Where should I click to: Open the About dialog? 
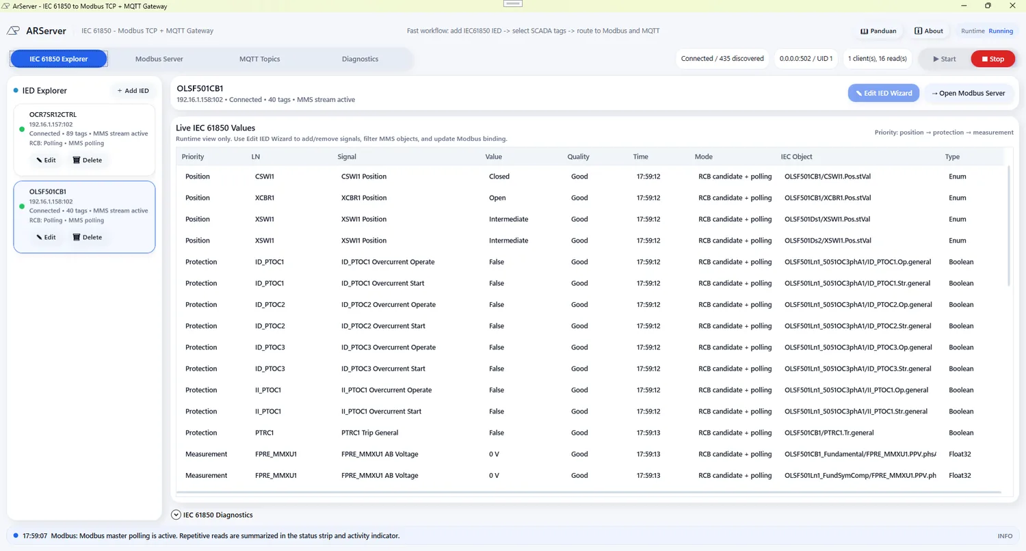pyautogui.click(x=928, y=31)
